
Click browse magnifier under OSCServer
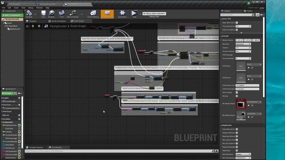point(252,79)
